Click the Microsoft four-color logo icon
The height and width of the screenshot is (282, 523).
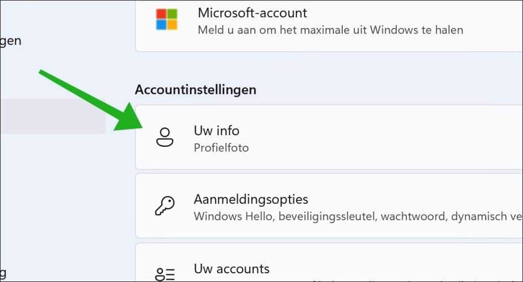point(167,19)
